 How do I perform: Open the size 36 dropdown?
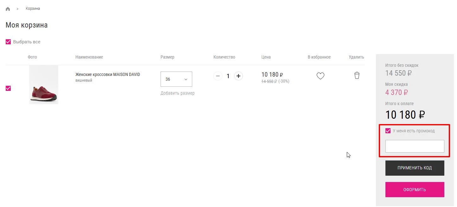176,79
